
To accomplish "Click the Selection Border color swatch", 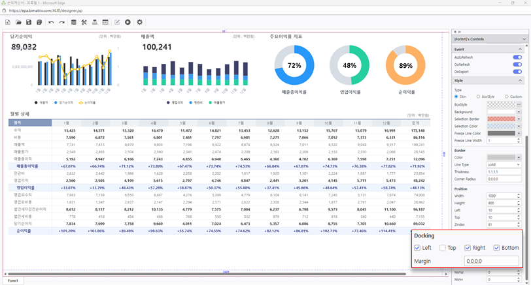I will [500, 119].
